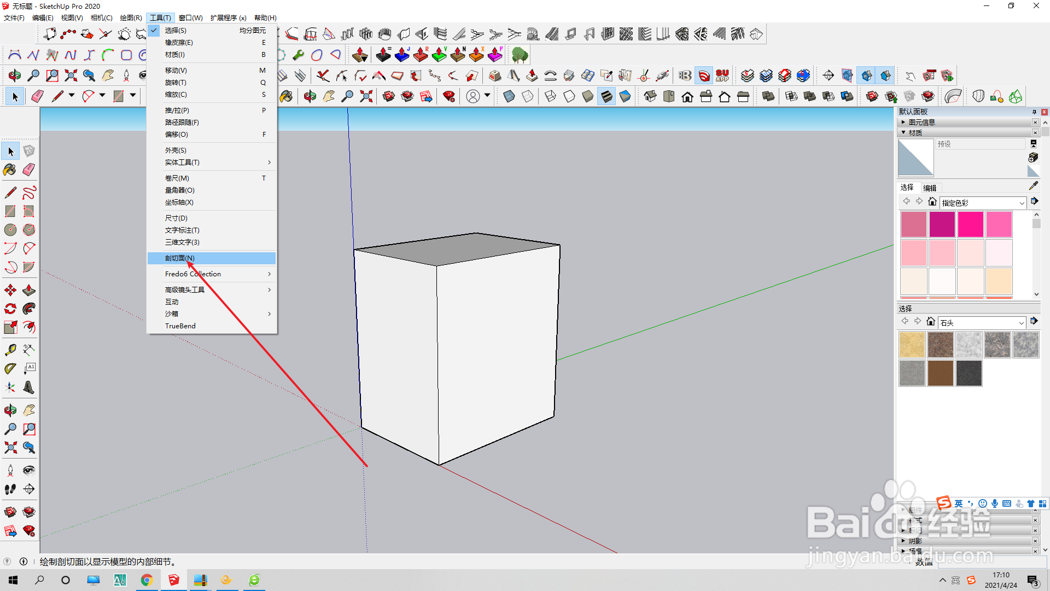The image size is (1050, 591).
Task: Select the Rotate tool in left toolbar
Action: click(x=10, y=309)
